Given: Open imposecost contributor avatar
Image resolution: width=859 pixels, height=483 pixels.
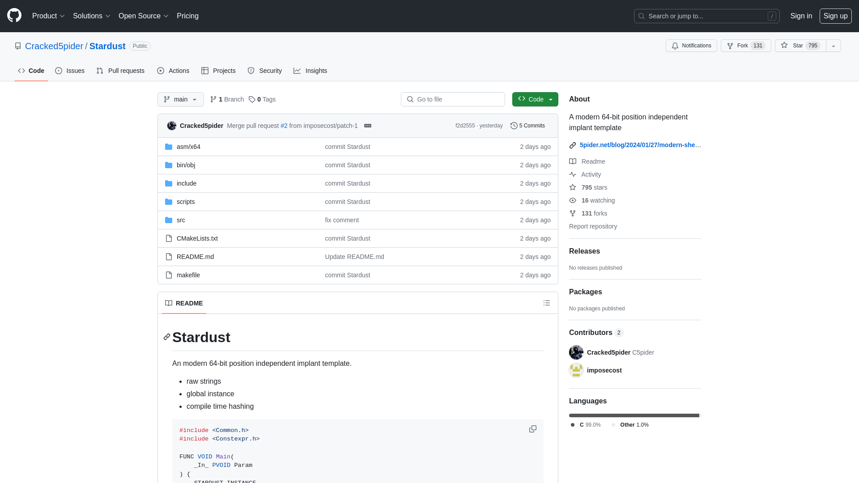Looking at the screenshot, I should tap(576, 370).
